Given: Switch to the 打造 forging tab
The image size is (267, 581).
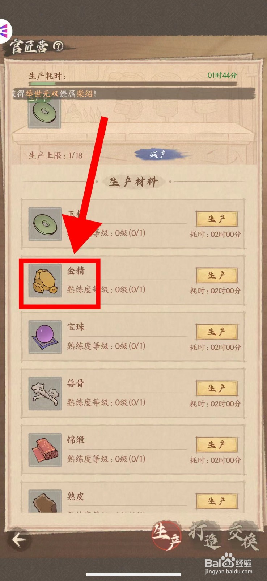Looking at the screenshot, I should point(204,536).
